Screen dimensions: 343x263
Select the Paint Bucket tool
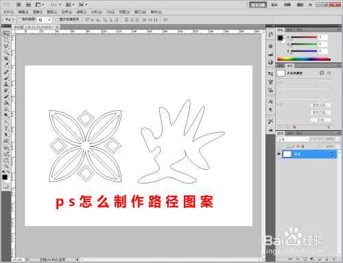point(6,103)
